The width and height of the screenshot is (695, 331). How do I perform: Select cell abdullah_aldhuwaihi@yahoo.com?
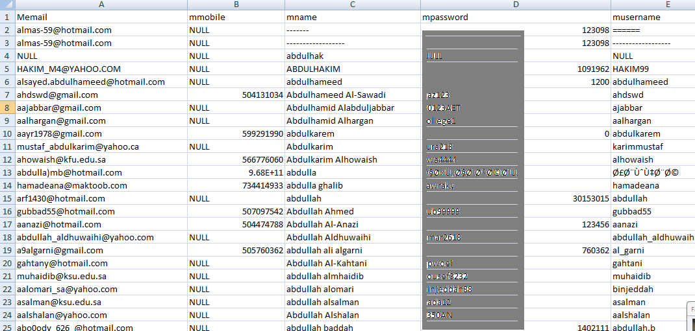click(x=101, y=238)
